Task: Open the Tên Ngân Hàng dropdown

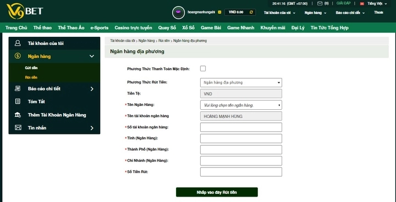Action: point(241,105)
